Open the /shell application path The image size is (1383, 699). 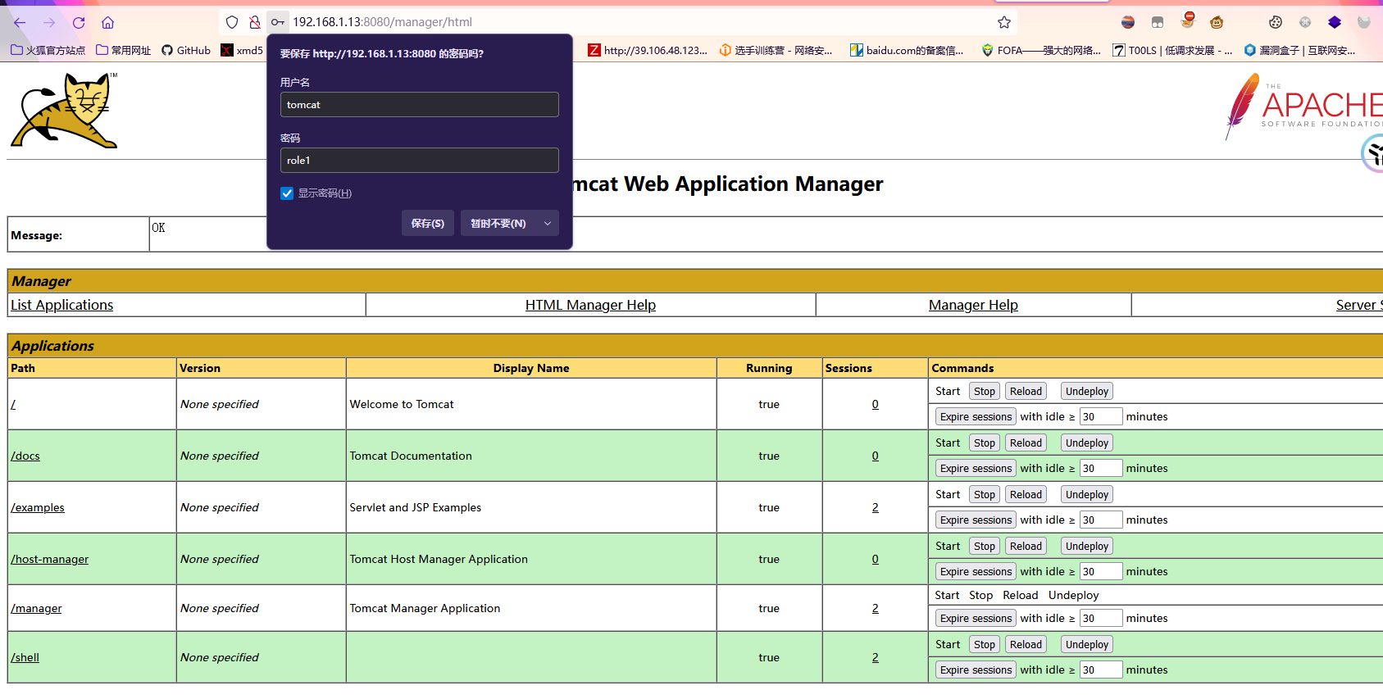25,657
